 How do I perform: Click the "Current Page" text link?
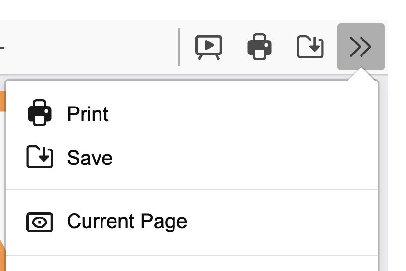[127, 222]
